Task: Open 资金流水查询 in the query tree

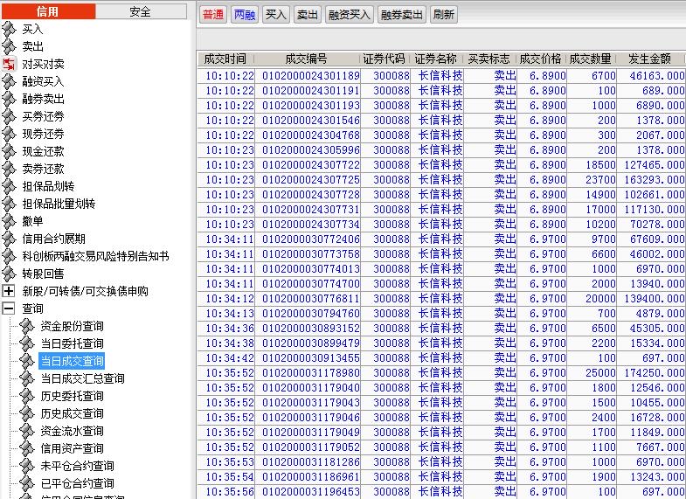Action: point(73,431)
